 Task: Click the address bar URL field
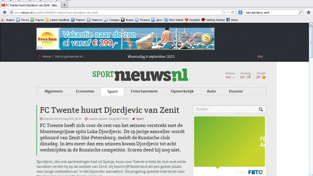[117, 12]
